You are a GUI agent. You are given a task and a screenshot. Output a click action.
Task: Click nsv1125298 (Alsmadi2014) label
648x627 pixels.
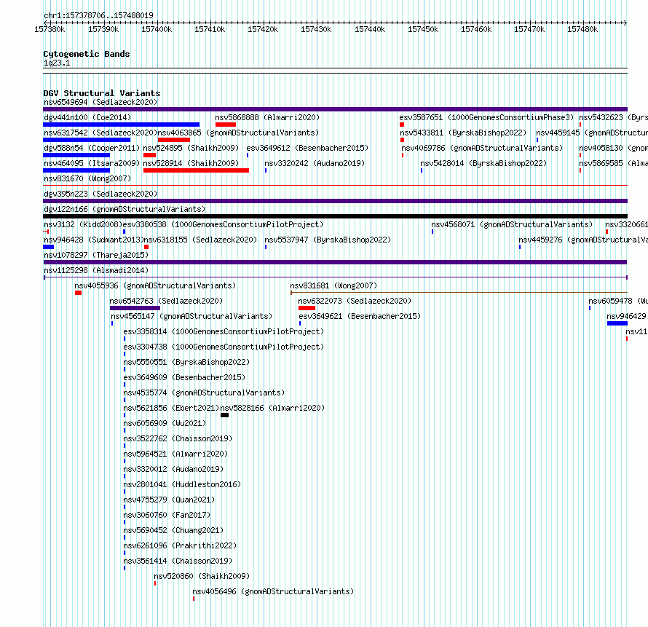[96, 270]
